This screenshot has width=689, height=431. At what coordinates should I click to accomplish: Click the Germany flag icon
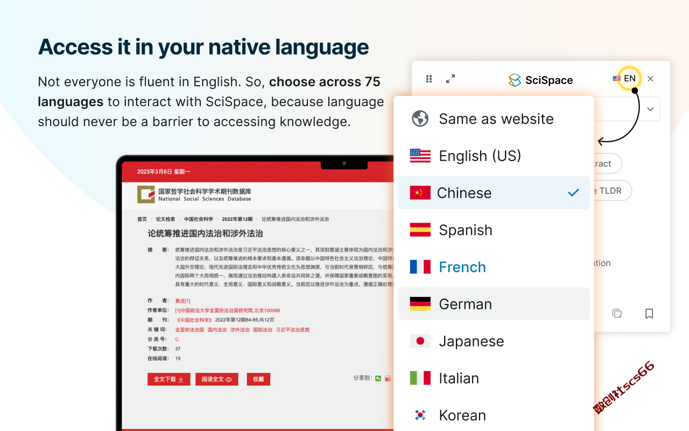pyautogui.click(x=420, y=304)
